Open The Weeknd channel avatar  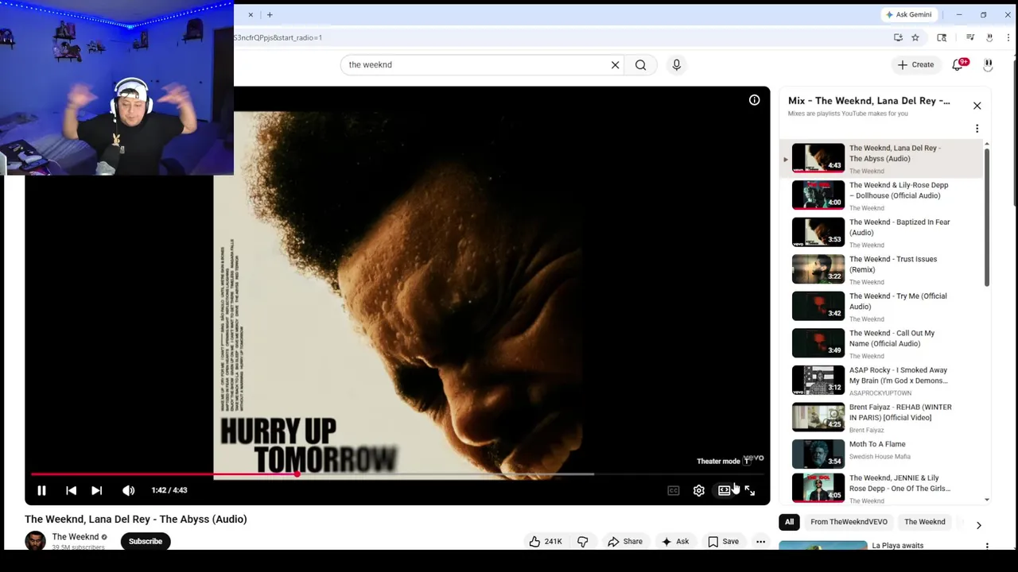[x=35, y=541]
